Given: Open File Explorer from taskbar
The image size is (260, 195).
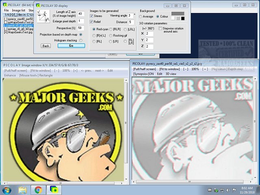Looking at the screenshot, I should pos(23,190).
